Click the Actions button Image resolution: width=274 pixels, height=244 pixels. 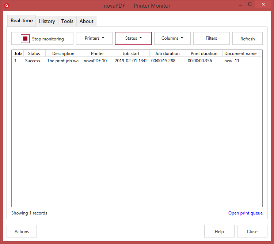pyautogui.click(x=22, y=231)
